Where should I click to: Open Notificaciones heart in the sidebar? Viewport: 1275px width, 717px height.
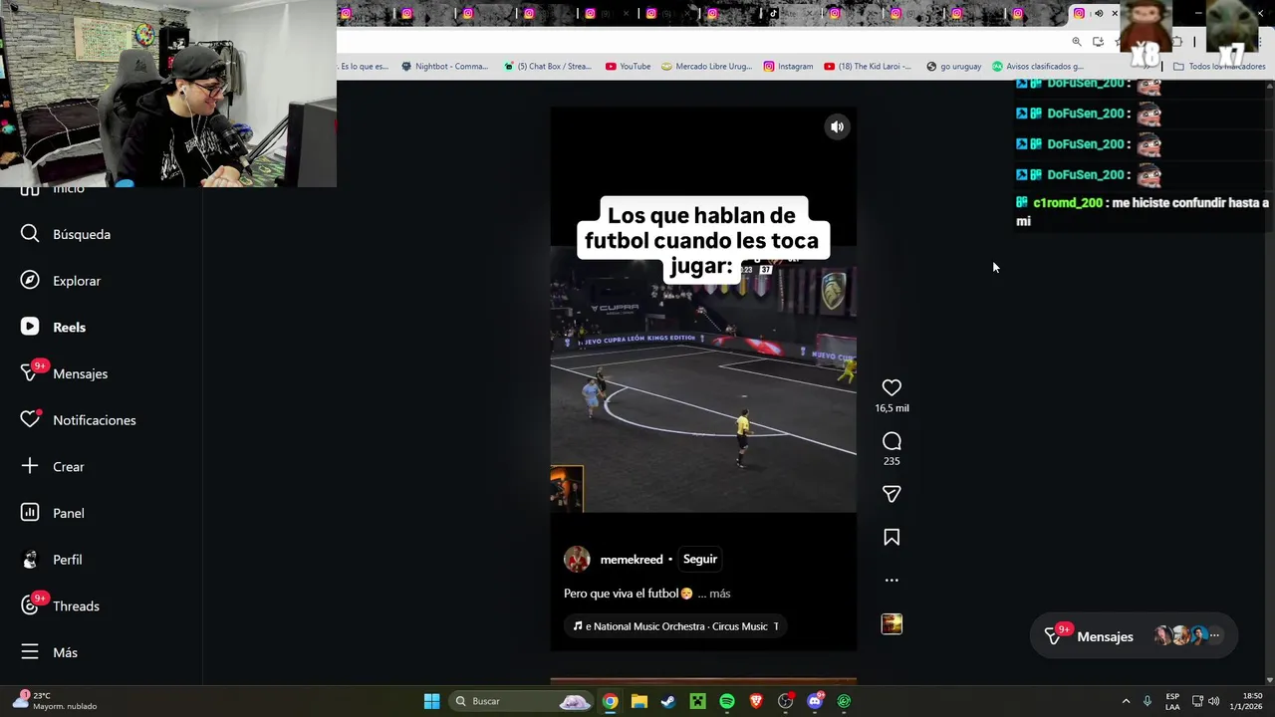pos(78,420)
